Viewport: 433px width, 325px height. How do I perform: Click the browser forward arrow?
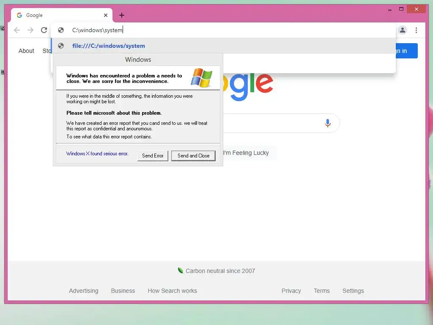click(x=30, y=30)
